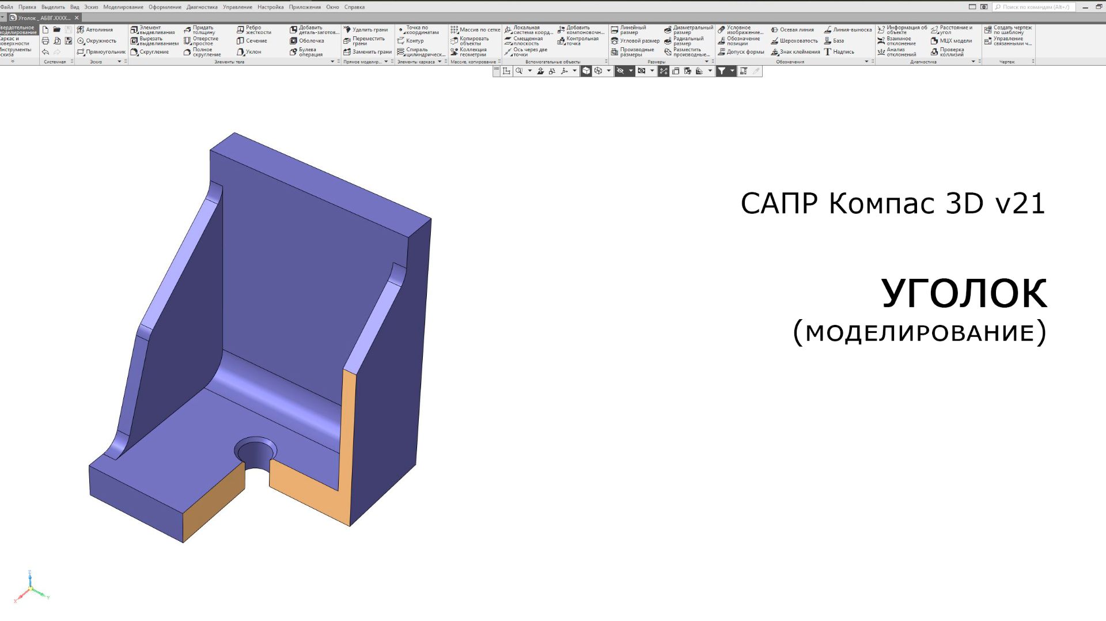Image resolution: width=1106 pixels, height=621 pixels.
Task: Run Проверка коллизий collision check
Action: [948, 52]
